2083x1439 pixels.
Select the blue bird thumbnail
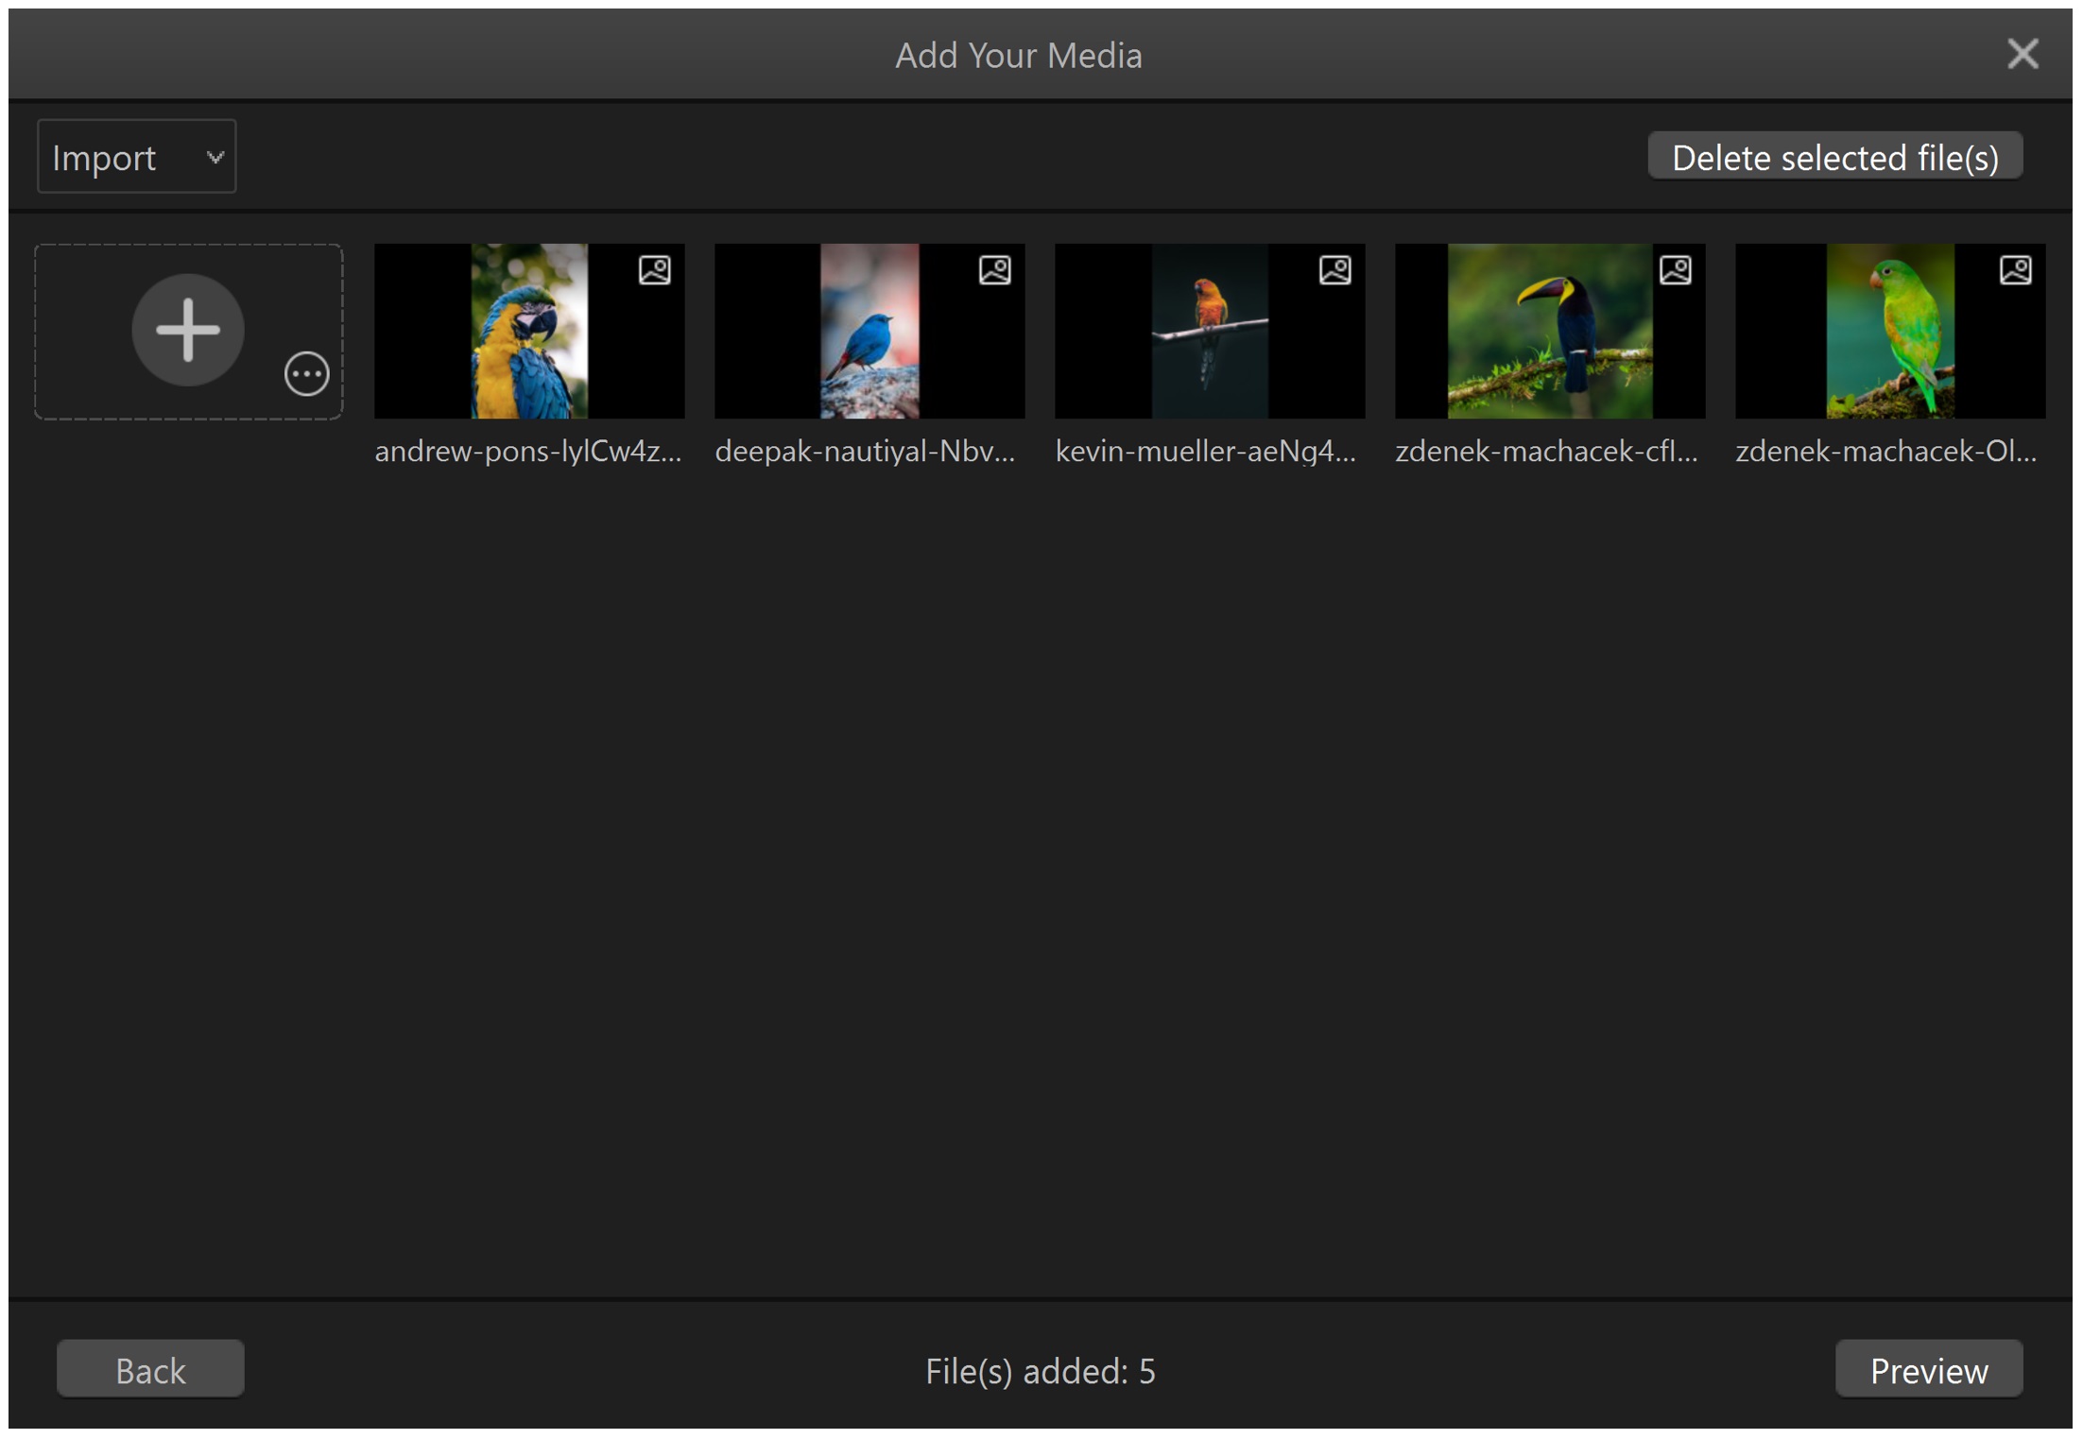pos(869,332)
